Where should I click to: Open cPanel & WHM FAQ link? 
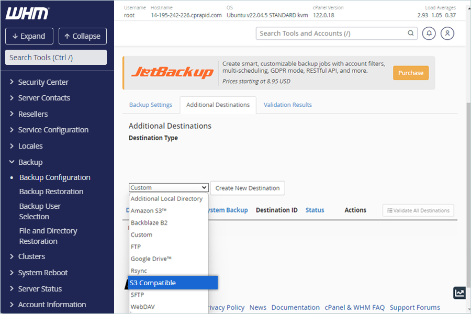tap(354, 307)
